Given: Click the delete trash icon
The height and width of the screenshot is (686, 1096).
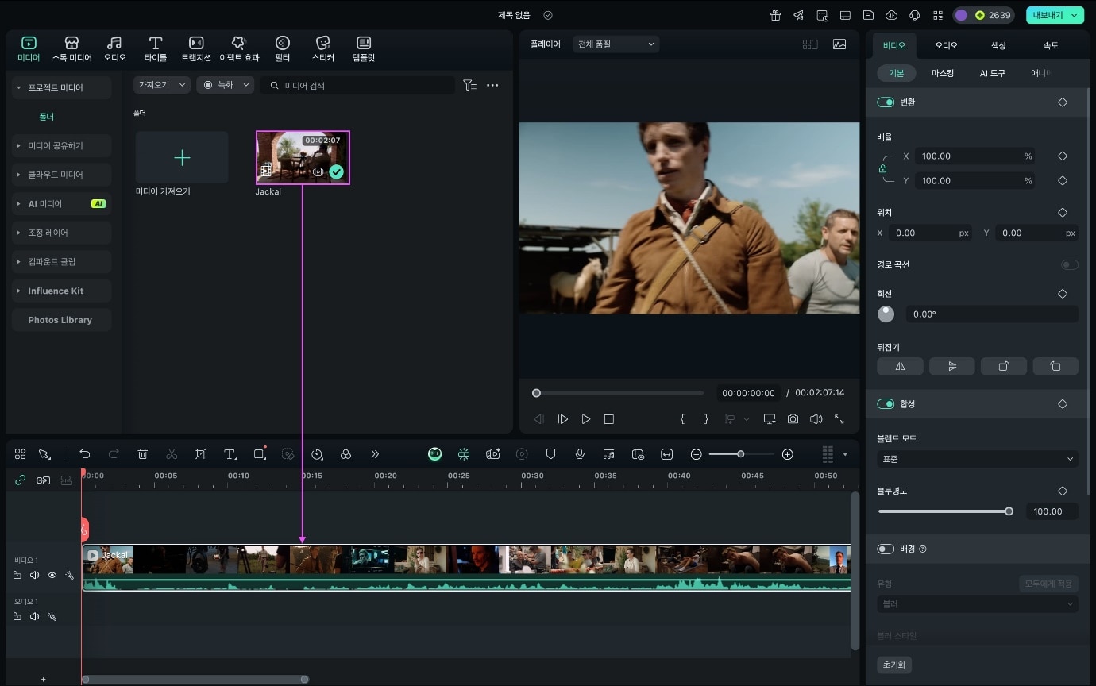Looking at the screenshot, I should coord(143,454).
